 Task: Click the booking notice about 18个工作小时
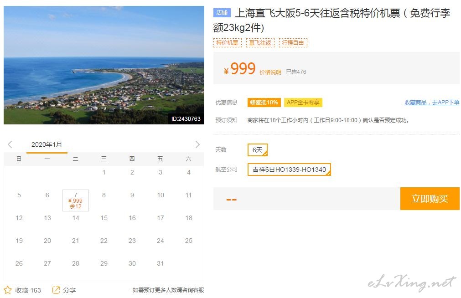[328, 120]
